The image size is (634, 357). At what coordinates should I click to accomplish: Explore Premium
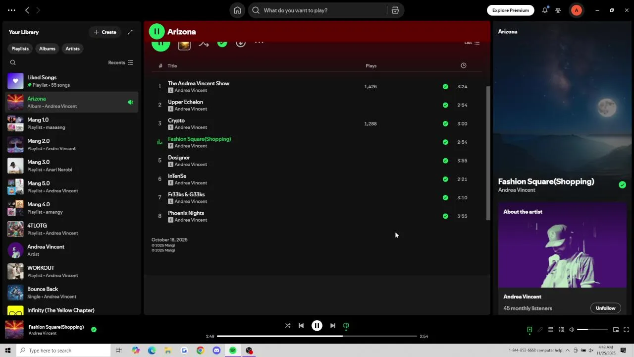point(511,10)
